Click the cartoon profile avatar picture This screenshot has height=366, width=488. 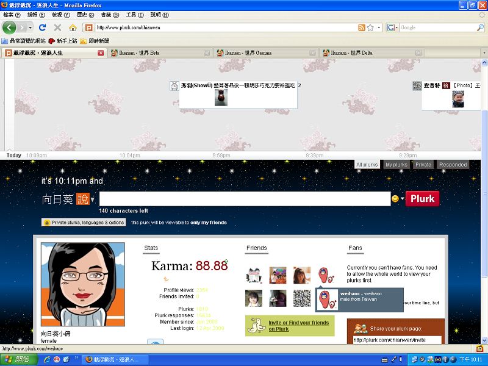83,284
